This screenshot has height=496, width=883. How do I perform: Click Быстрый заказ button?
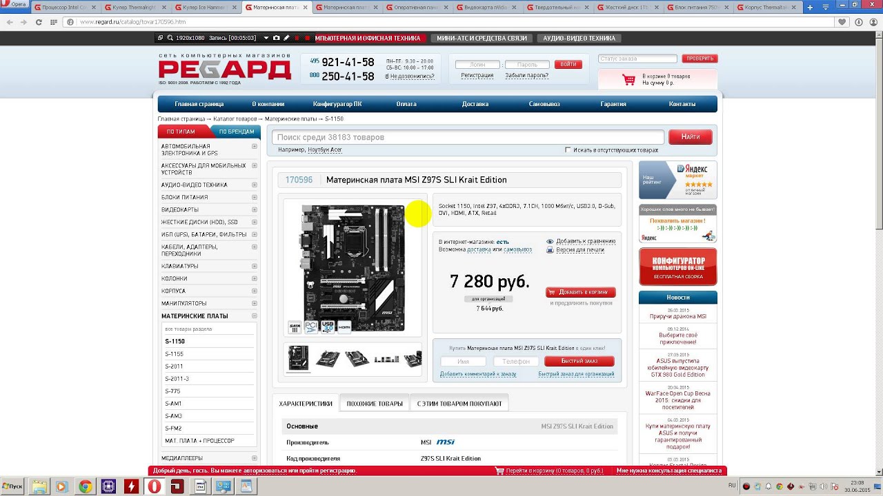coord(579,361)
